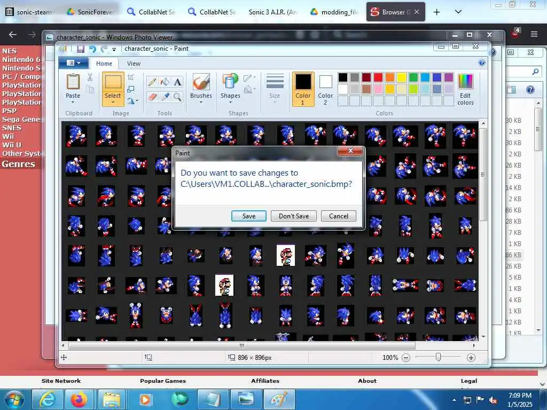Expand the Paste dropdown arrow
The width and height of the screenshot is (547, 410).
pos(73,102)
